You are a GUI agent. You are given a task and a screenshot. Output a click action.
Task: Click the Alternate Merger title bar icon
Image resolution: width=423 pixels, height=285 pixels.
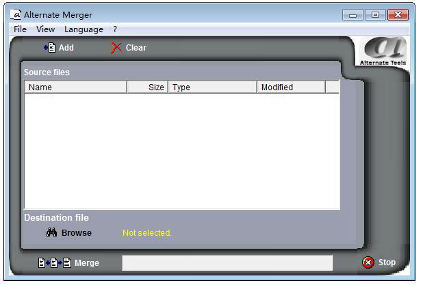coord(16,14)
